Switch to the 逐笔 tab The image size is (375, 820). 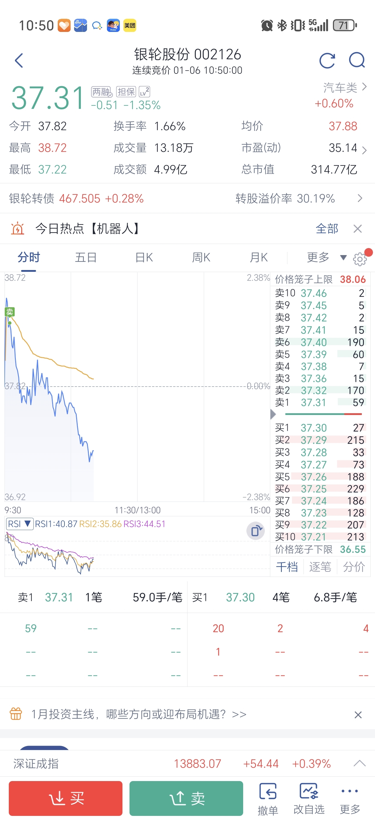[x=320, y=567]
